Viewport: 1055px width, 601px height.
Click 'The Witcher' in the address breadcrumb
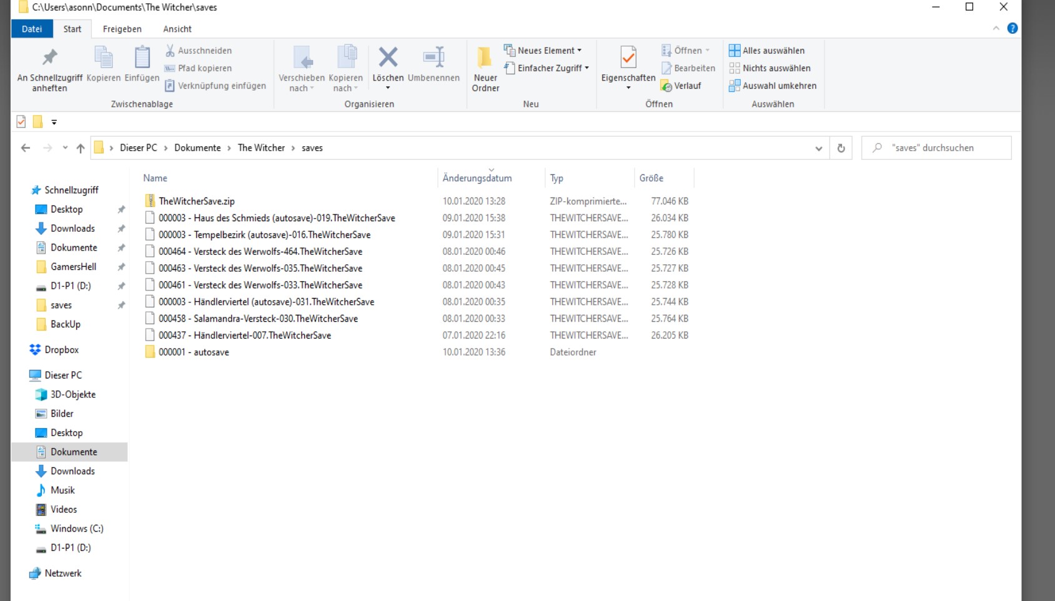tap(261, 148)
